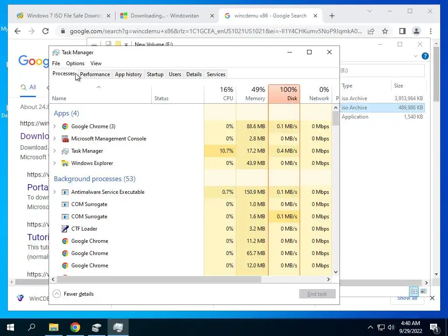Open the volume speaker tray icon
448x336 pixels.
[x=391, y=327]
